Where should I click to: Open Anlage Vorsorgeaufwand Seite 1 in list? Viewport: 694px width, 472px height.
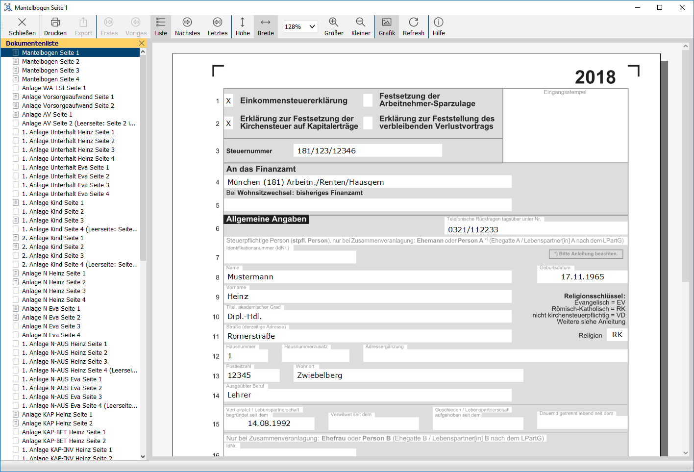68,97
